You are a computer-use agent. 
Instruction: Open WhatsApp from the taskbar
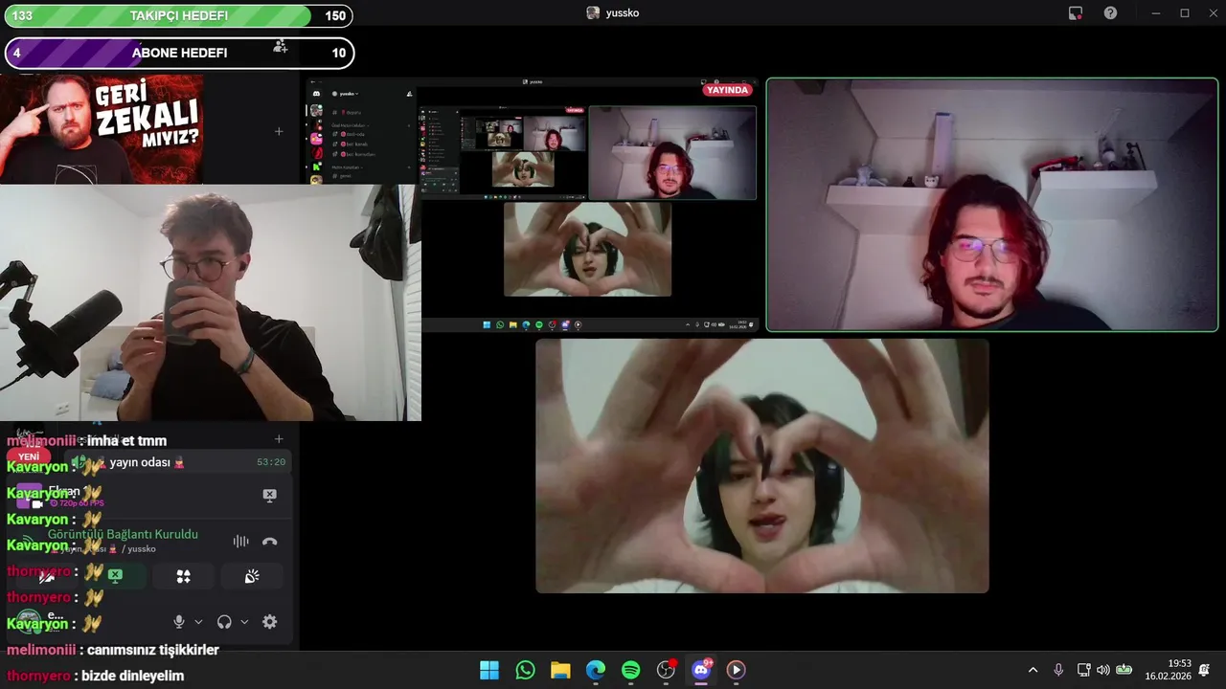coord(525,670)
